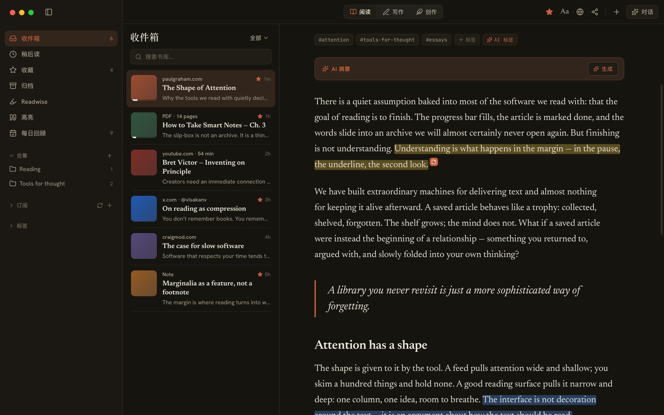
Task: Add a new collection with plus icon
Action: 110,156
